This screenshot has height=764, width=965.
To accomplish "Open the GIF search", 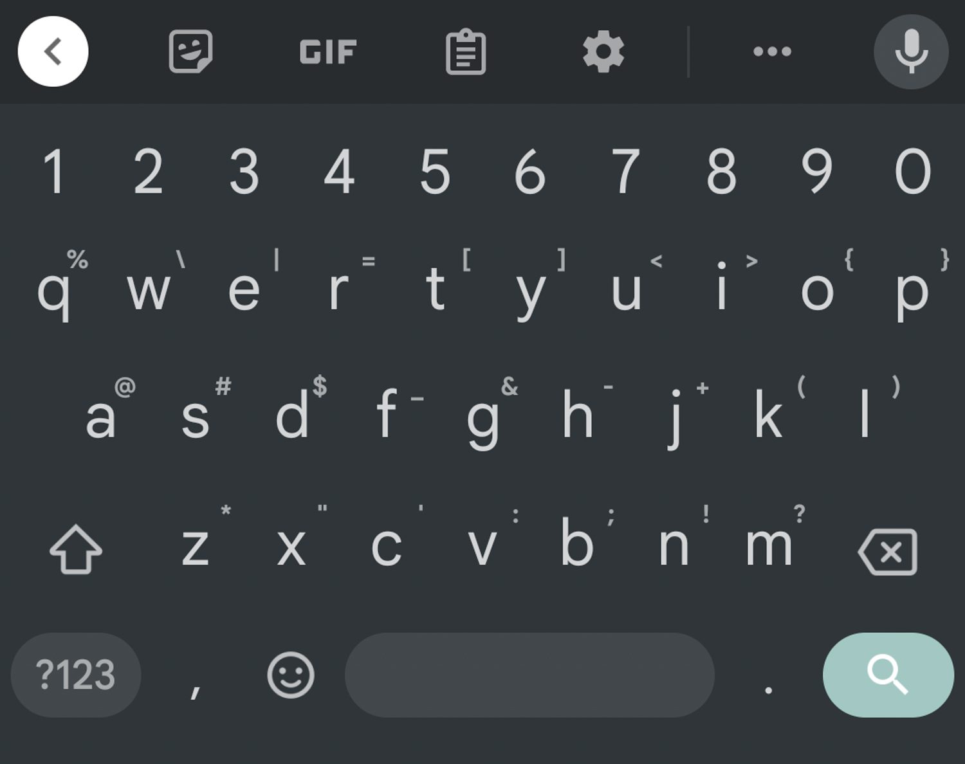I will [x=328, y=52].
